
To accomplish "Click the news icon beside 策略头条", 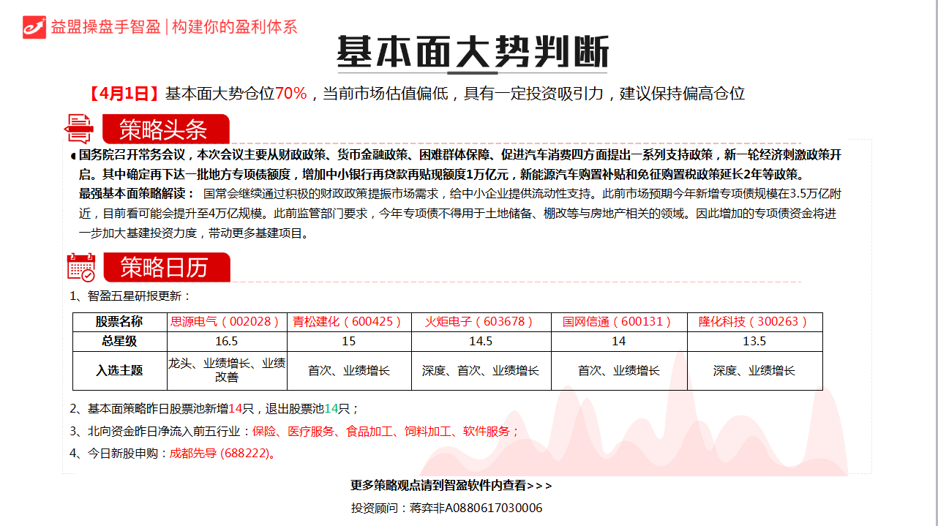I will coord(79,129).
